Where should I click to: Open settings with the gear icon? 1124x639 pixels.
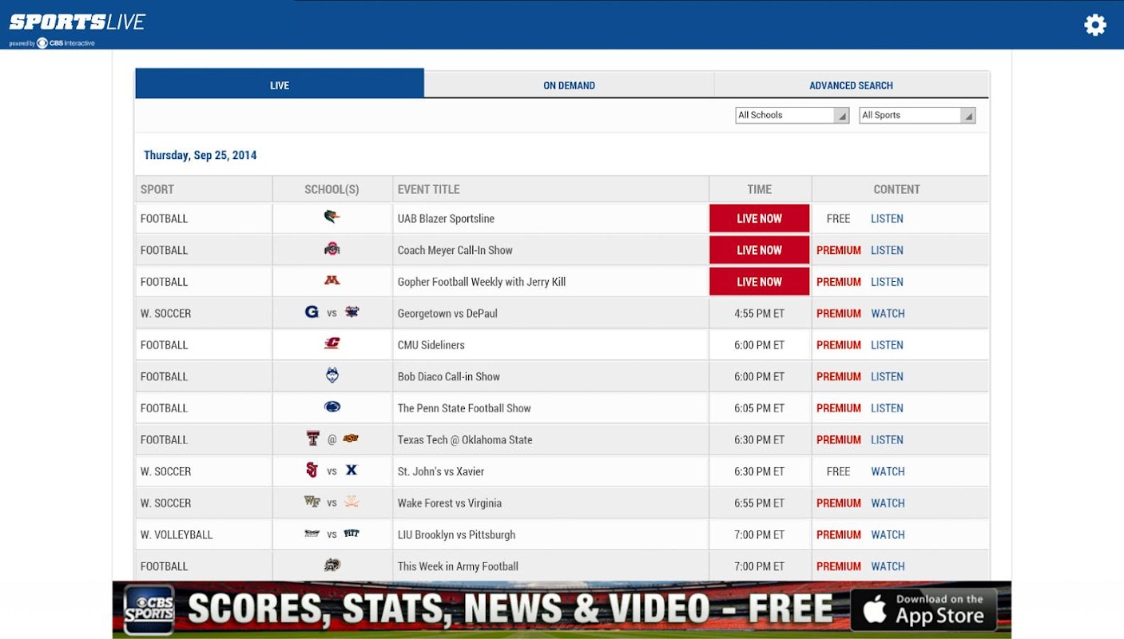(1094, 25)
